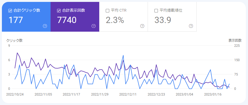Click the 177 total clicks value
This screenshot has height=105, width=248.
[x=16, y=20]
